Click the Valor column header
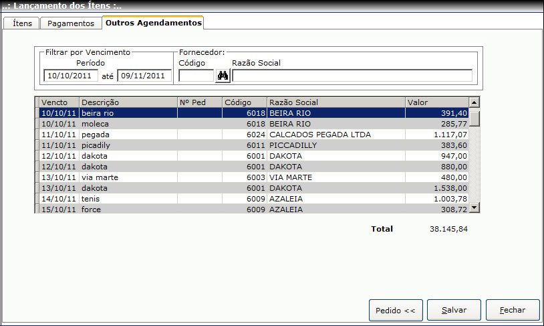 pos(437,102)
